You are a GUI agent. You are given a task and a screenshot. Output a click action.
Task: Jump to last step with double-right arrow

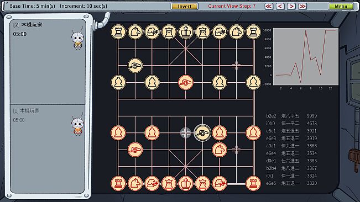pos(302,6)
